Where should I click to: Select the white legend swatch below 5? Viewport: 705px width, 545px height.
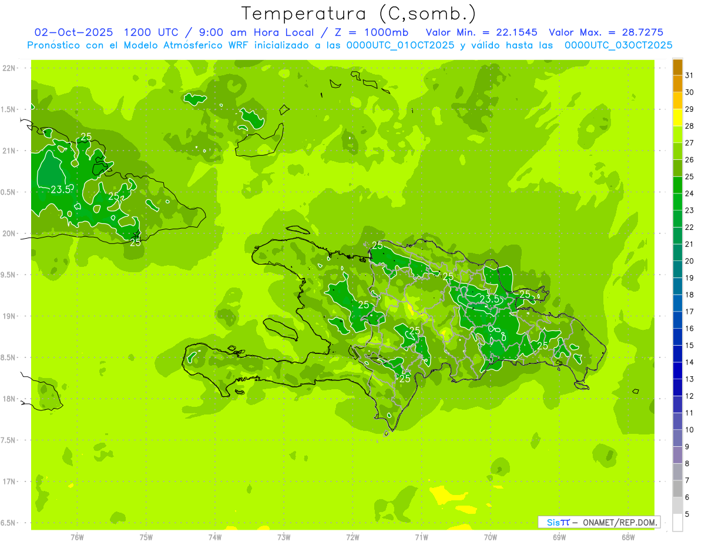pyautogui.click(x=677, y=523)
